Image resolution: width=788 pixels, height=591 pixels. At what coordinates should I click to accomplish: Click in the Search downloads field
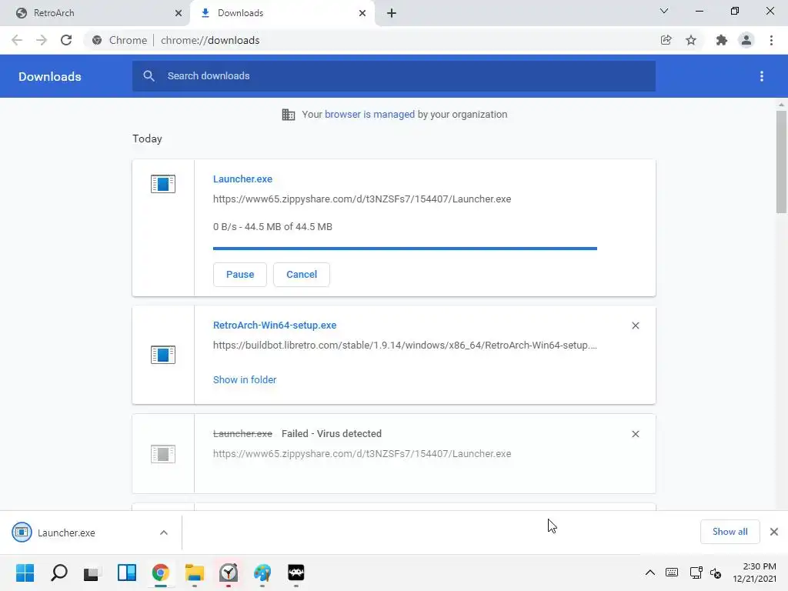pyautogui.click(x=394, y=76)
